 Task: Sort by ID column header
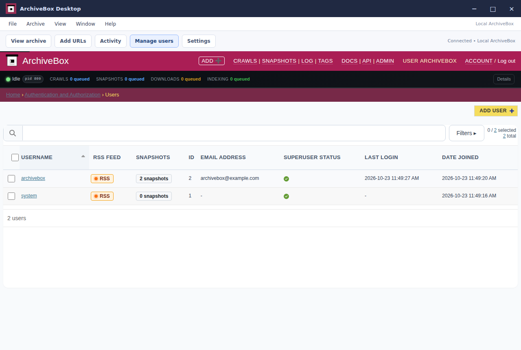191,157
